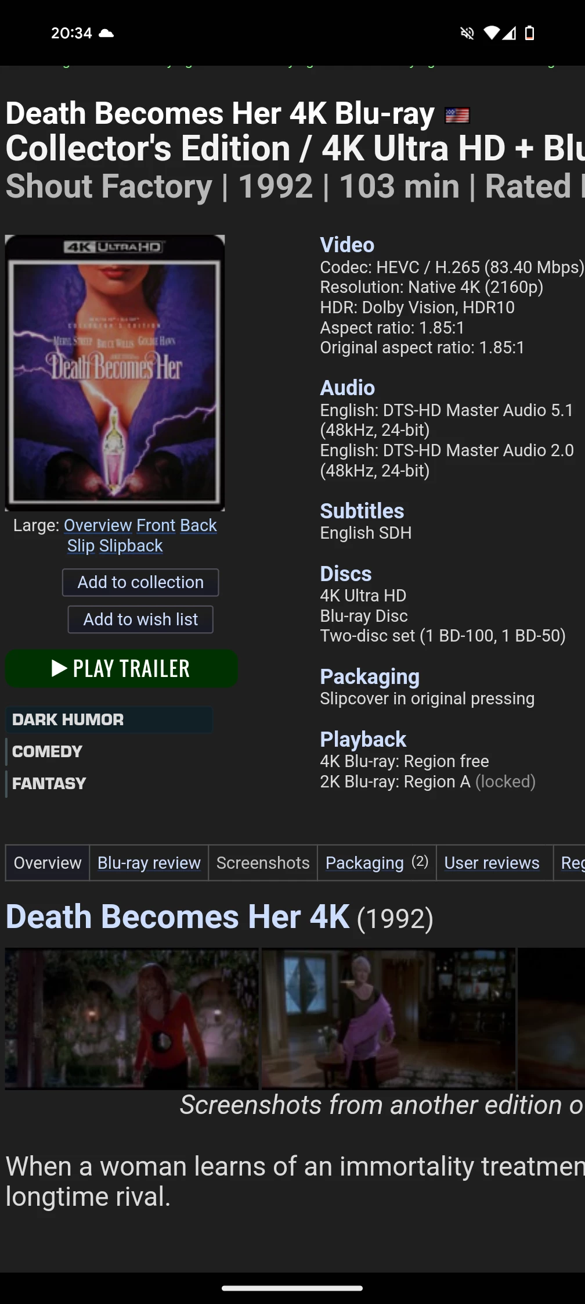Tap the Wi-Fi status bar icon

tap(492, 33)
